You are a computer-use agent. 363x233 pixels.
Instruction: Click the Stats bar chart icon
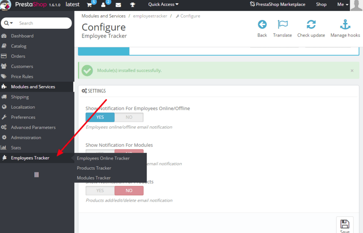tap(3, 148)
